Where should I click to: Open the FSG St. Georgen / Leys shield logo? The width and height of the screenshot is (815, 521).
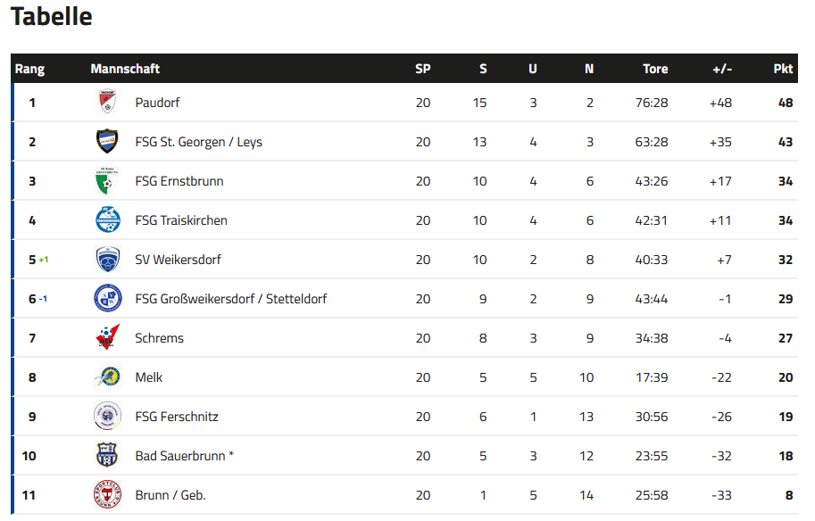107,141
